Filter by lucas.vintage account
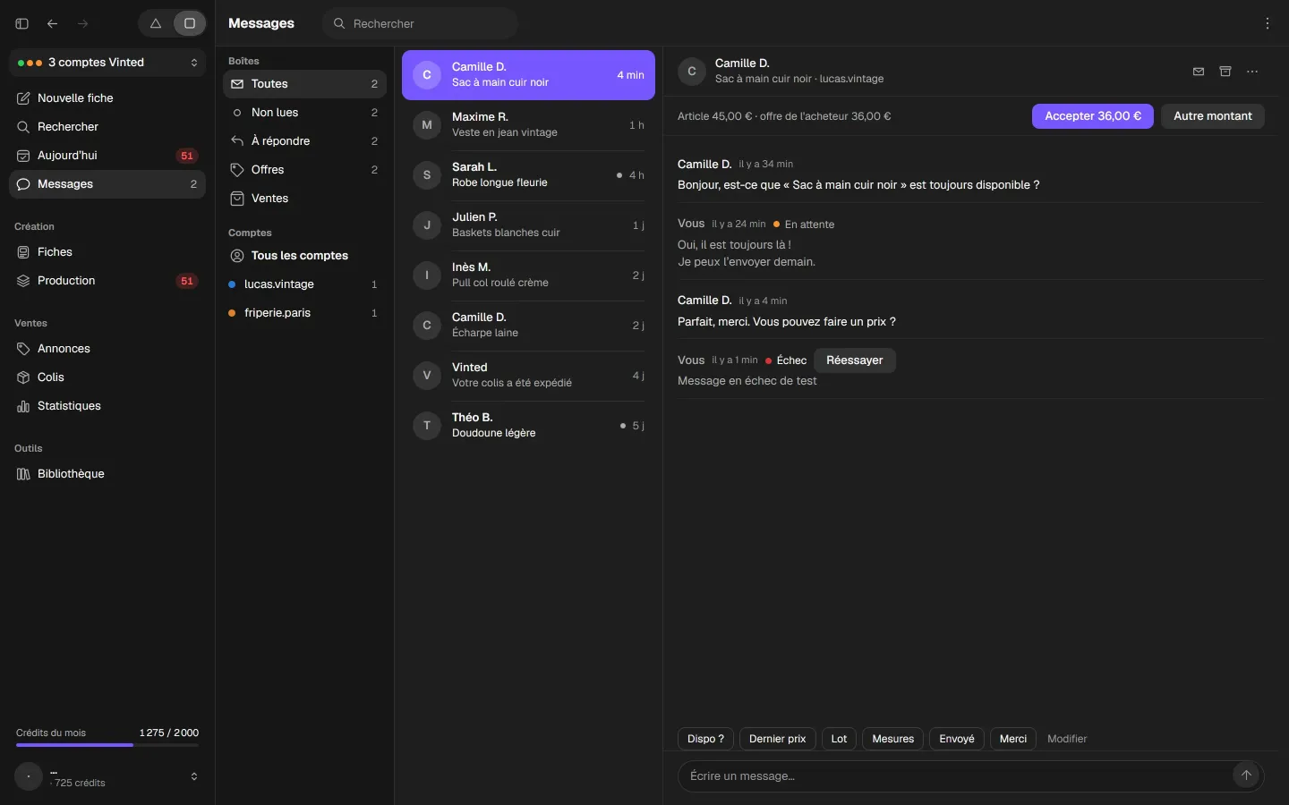Image resolution: width=1289 pixels, height=805 pixels. 304,284
